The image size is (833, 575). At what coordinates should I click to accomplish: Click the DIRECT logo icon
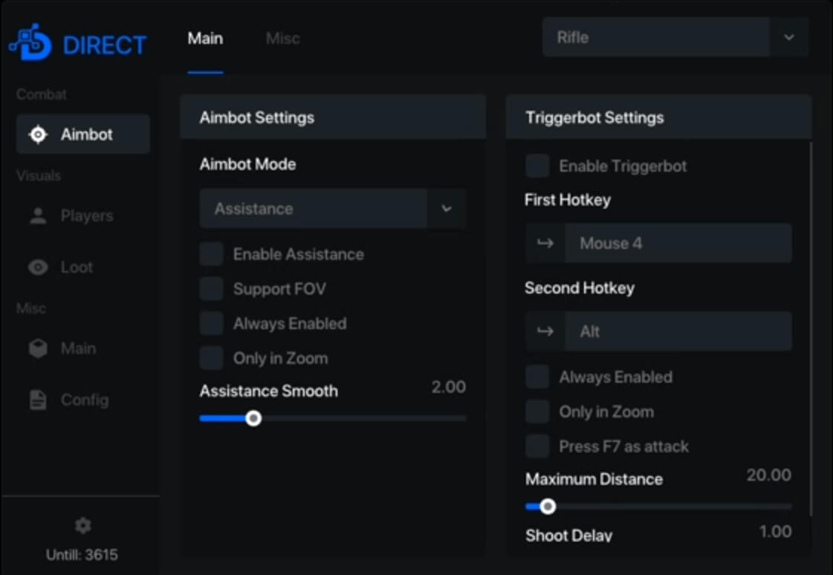point(30,45)
